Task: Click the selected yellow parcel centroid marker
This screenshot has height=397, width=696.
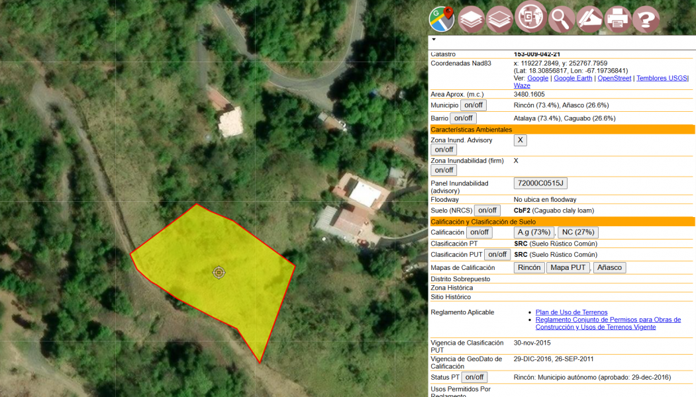Action: 219,273
